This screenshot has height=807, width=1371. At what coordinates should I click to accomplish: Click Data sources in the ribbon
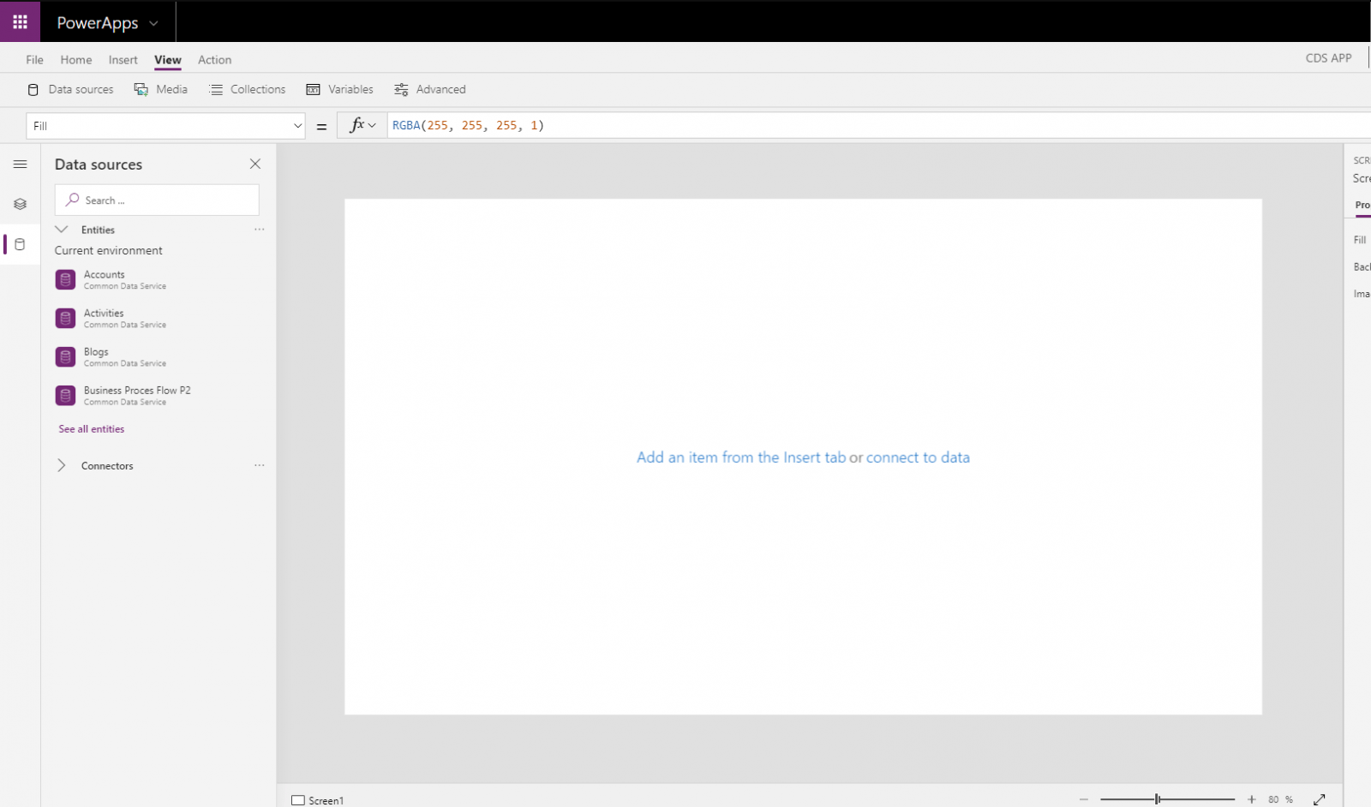70,89
